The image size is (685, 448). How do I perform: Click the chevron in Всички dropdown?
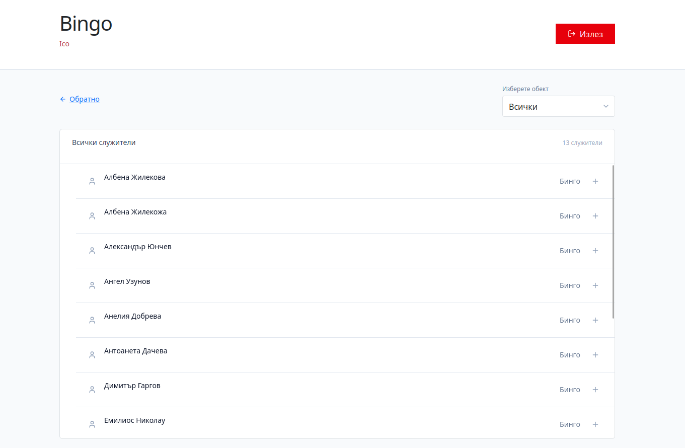coord(606,106)
